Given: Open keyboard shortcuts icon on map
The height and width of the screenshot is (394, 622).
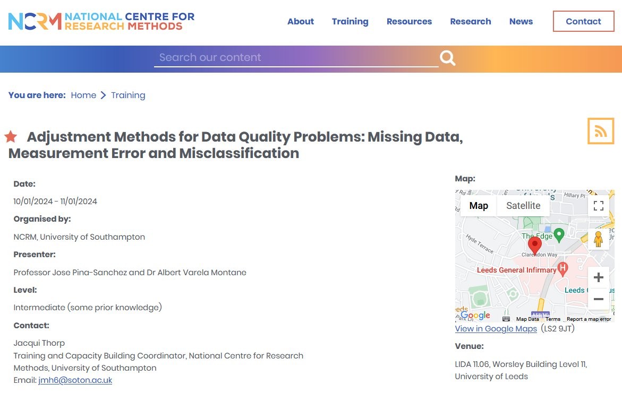Looking at the screenshot, I should [x=506, y=319].
